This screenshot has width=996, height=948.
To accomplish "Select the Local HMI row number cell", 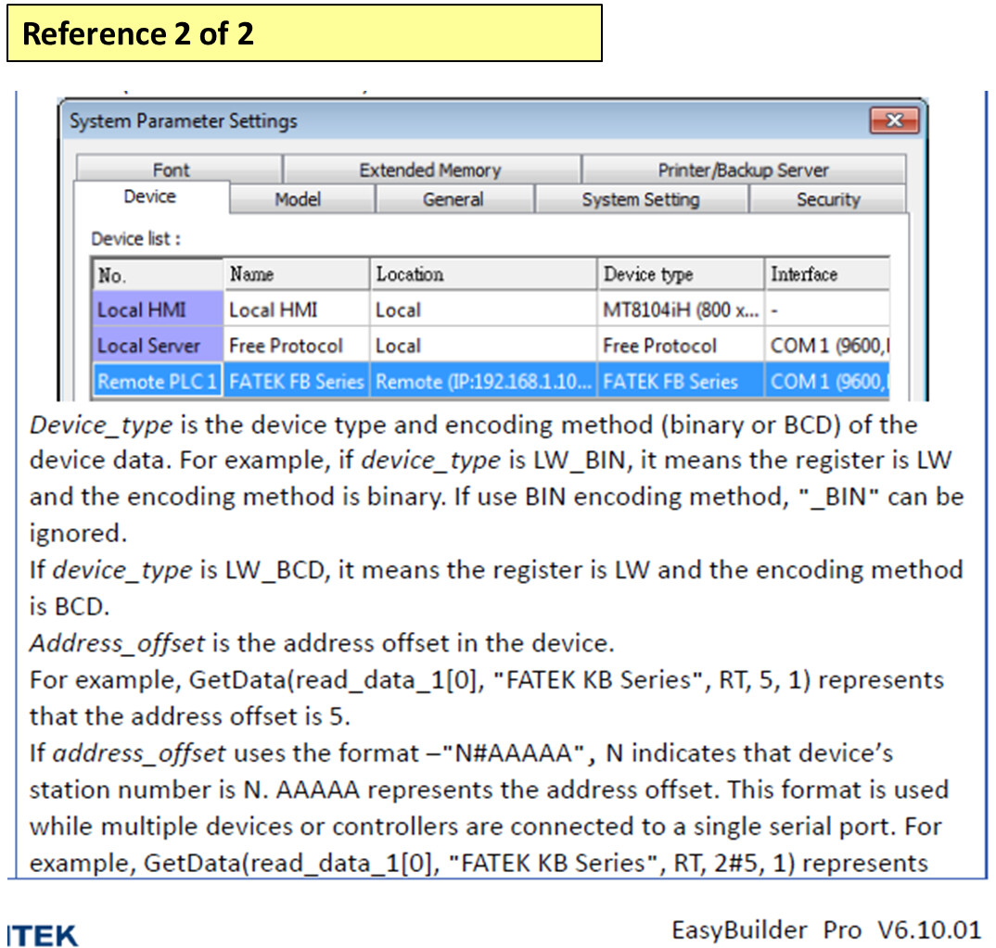I will point(158,310).
